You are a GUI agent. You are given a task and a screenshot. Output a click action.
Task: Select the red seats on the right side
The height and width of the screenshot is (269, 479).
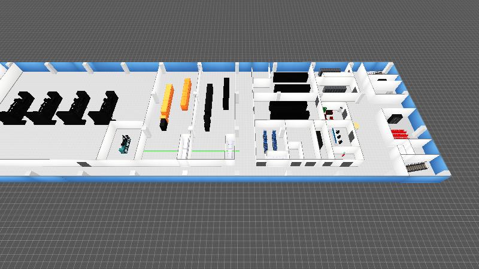pyautogui.click(x=400, y=133)
